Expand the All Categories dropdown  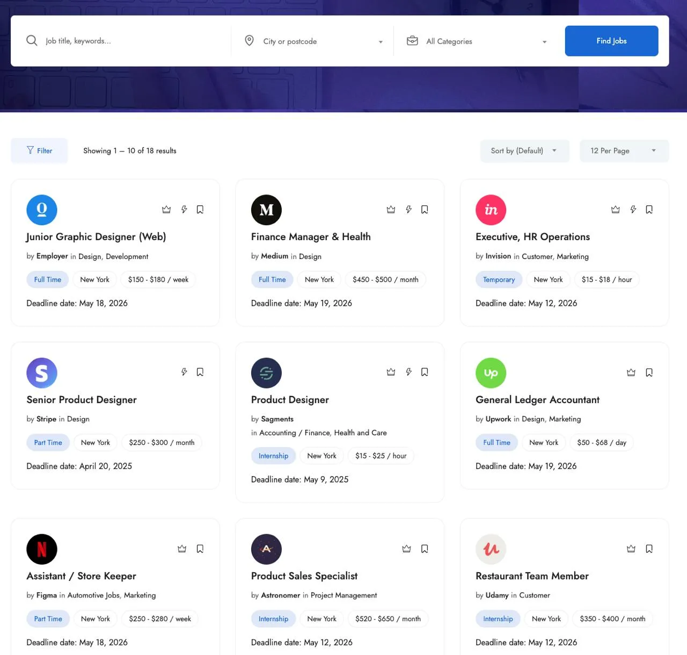click(477, 41)
